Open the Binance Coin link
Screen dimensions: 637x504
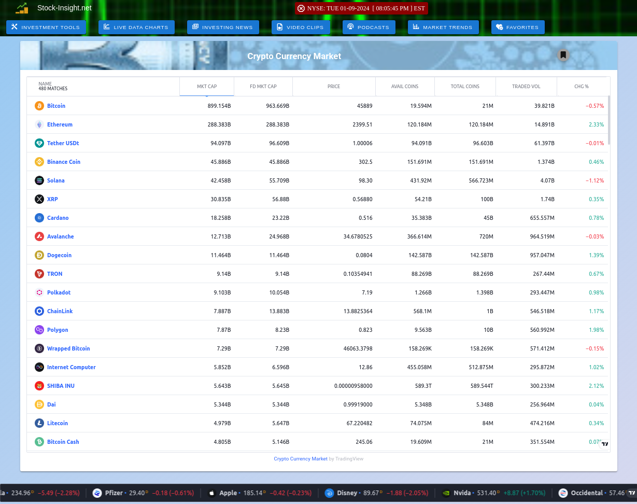64,162
